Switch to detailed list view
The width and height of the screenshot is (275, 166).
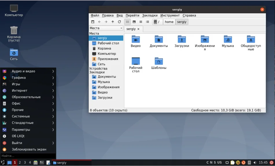tap(147, 22)
